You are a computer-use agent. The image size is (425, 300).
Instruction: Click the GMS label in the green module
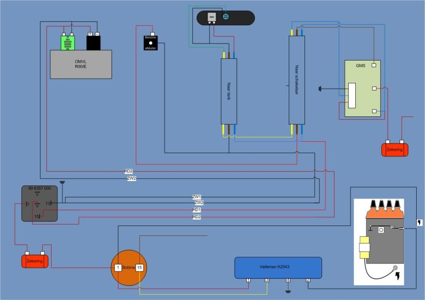coord(361,65)
